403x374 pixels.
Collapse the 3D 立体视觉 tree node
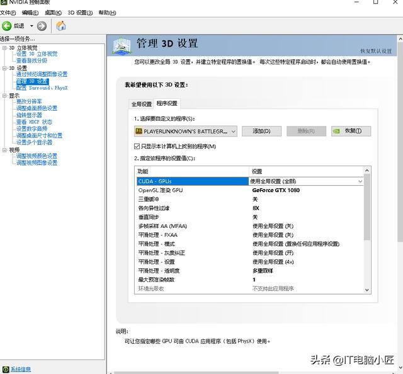[4, 48]
